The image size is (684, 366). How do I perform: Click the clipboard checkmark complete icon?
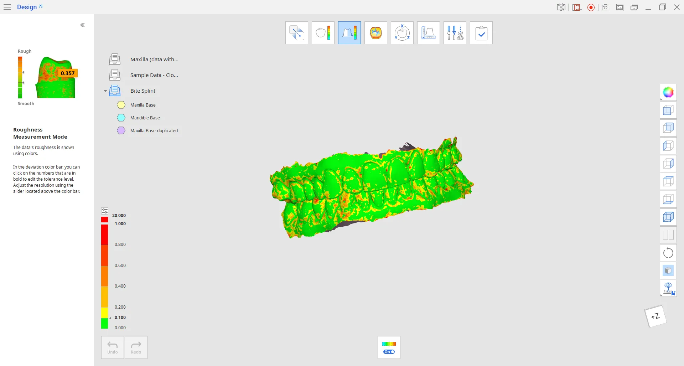tap(481, 33)
